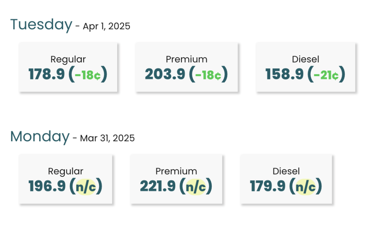
Task: Click Tuesday Premium price 203.9
Action: pos(165,74)
